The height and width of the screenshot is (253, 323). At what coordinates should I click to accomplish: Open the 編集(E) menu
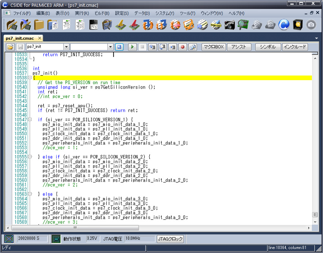click(x=43, y=13)
